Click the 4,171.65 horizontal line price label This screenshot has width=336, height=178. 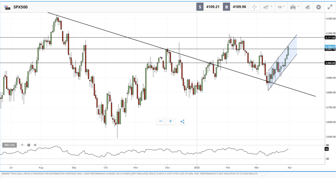[330, 38]
